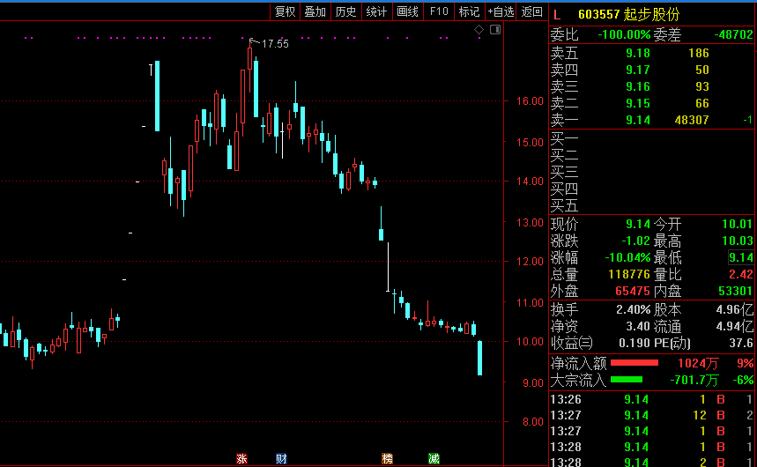Open the 历史 history view
Screen dimensions: 757x467
345,11
